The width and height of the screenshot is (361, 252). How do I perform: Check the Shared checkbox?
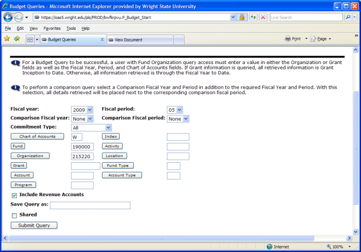tap(14, 215)
